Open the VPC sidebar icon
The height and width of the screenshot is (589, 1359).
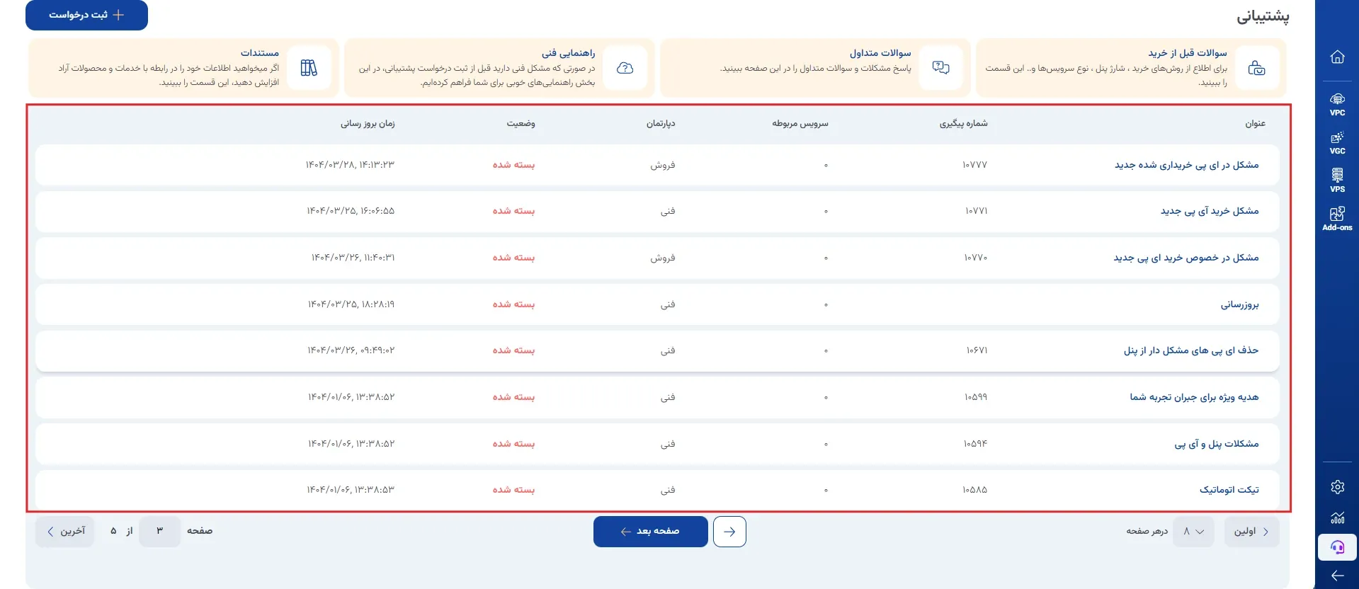pos(1337,104)
